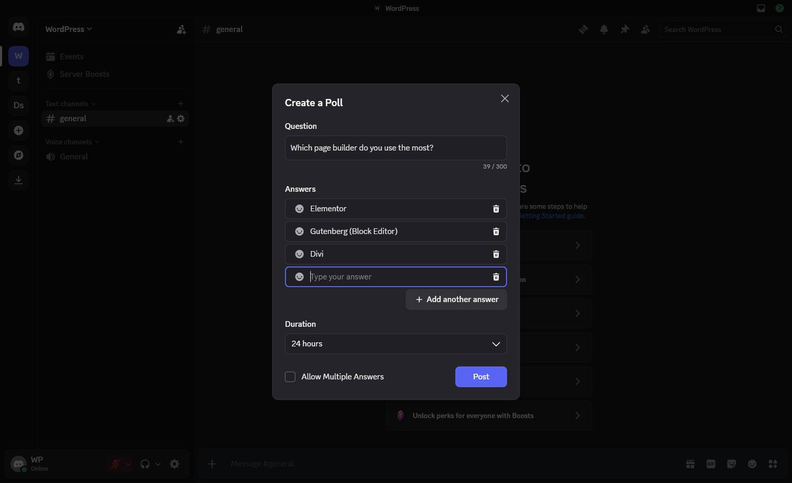Open the Getting Started guide link
Image resolution: width=792 pixels, height=483 pixels.
coord(551,216)
